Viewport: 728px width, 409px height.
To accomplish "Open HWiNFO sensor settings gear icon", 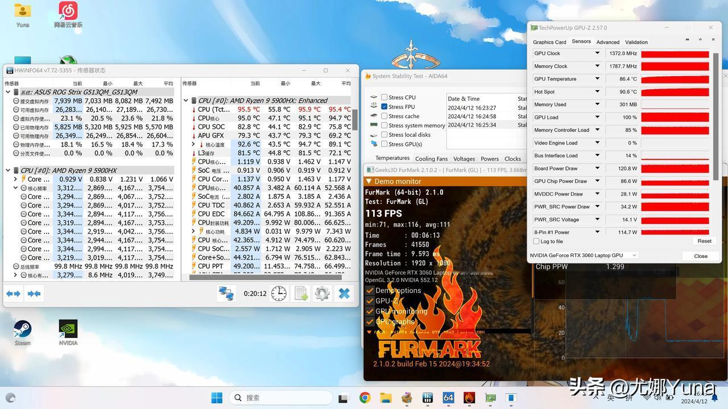I will [322, 293].
